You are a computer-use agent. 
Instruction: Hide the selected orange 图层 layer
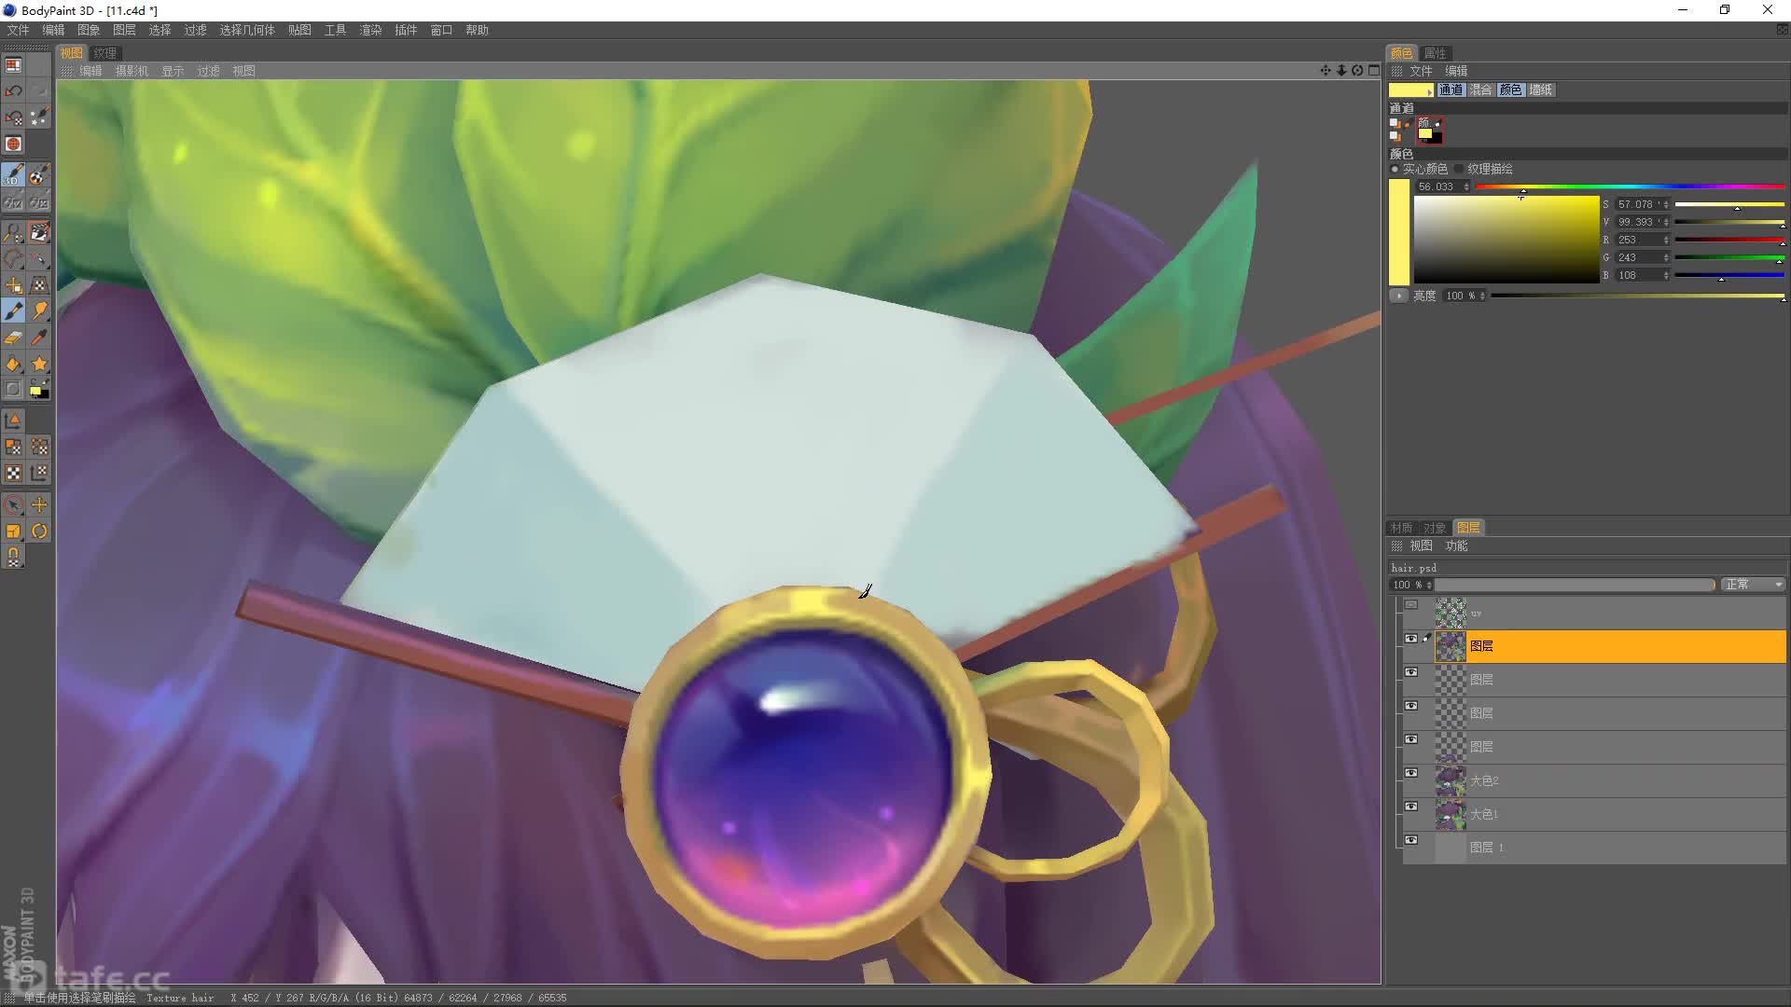1411,639
